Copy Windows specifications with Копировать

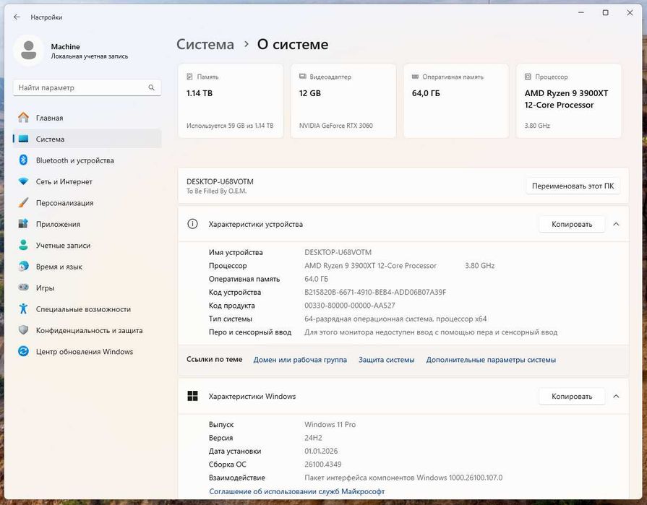[x=572, y=396]
